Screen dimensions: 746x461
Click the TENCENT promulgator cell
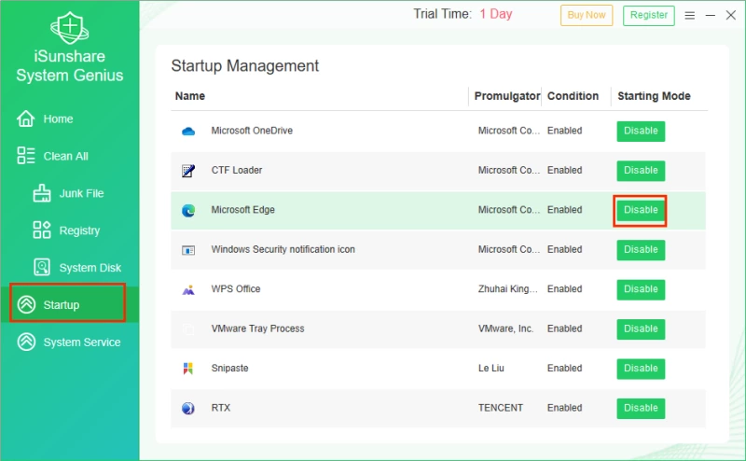[500, 407]
